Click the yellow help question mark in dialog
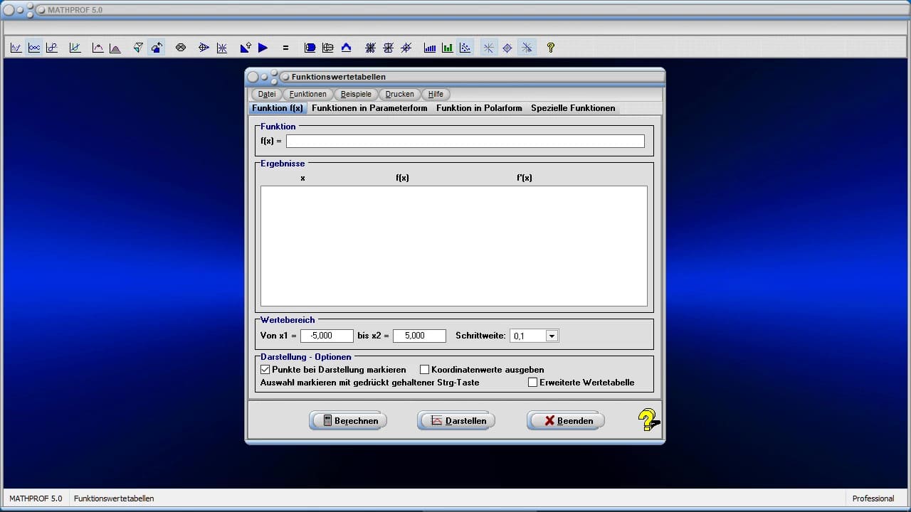 [x=648, y=420]
